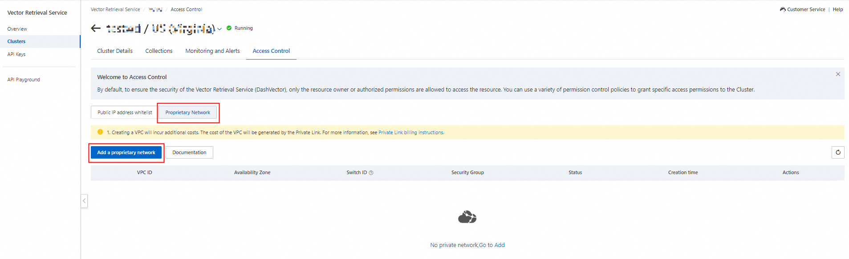Open Private Link billing instructions link
The height and width of the screenshot is (259, 849).
point(410,132)
